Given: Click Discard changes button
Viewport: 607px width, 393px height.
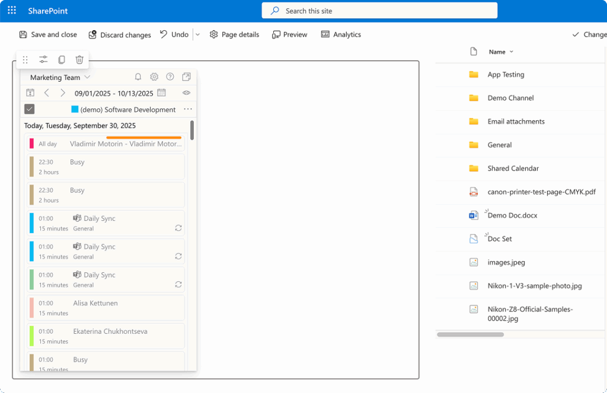Looking at the screenshot, I should click(120, 35).
